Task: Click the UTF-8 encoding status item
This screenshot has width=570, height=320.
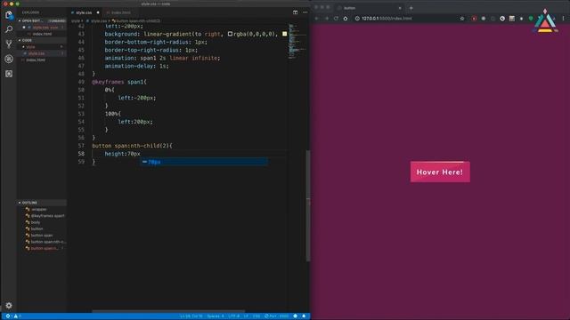Action: point(233,316)
